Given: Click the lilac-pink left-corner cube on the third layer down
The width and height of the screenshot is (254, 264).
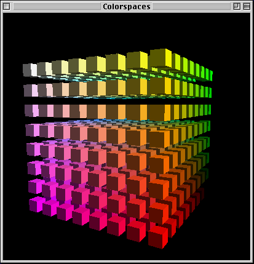Looking at the screenshot, I should 31,111.
